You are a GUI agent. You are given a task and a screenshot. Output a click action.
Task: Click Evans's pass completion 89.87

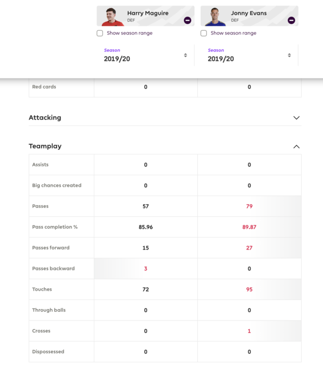pos(250,227)
